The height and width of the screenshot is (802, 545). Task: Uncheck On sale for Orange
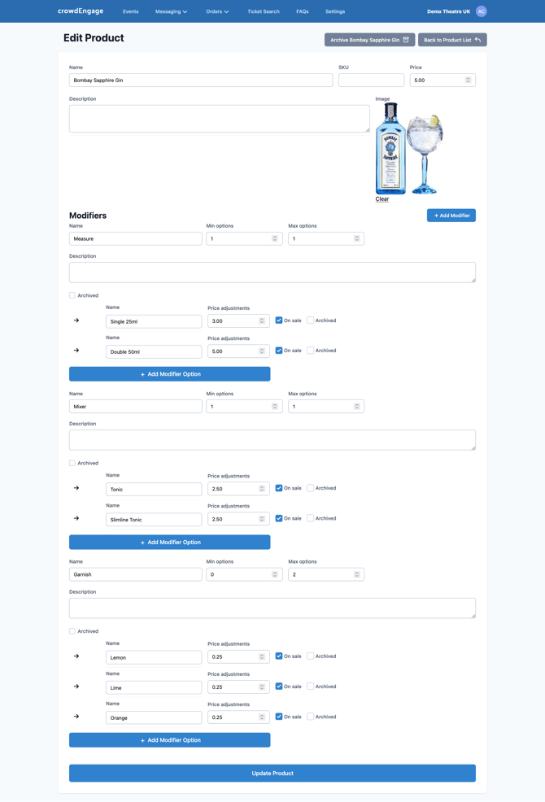click(279, 717)
